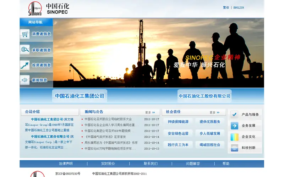The image size is (284, 177).
Task: Open news 《中国油气田开发志》在京首发
Action: pyautogui.click(x=105, y=137)
